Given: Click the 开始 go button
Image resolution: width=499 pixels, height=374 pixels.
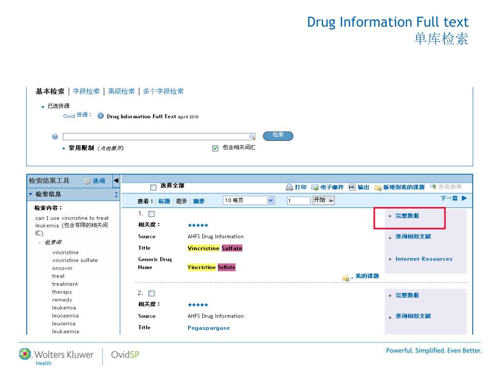Looking at the screenshot, I should pyautogui.click(x=324, y=200).
